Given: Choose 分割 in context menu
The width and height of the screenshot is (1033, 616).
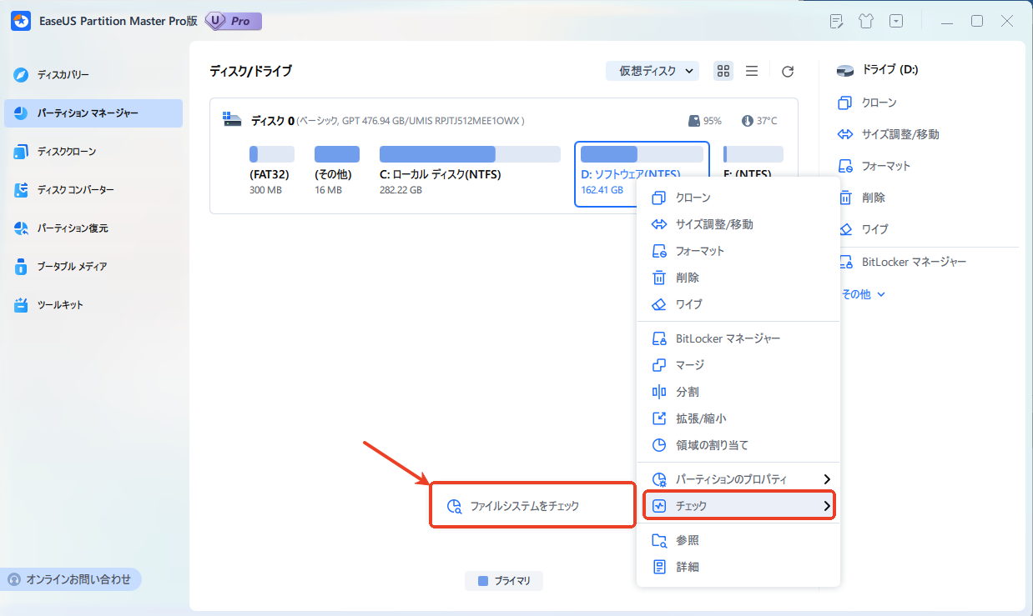Looking at the screenshot, I should point(738,392).
